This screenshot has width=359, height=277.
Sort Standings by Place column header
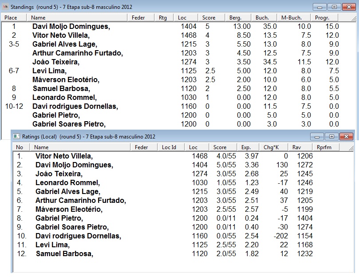14,18
